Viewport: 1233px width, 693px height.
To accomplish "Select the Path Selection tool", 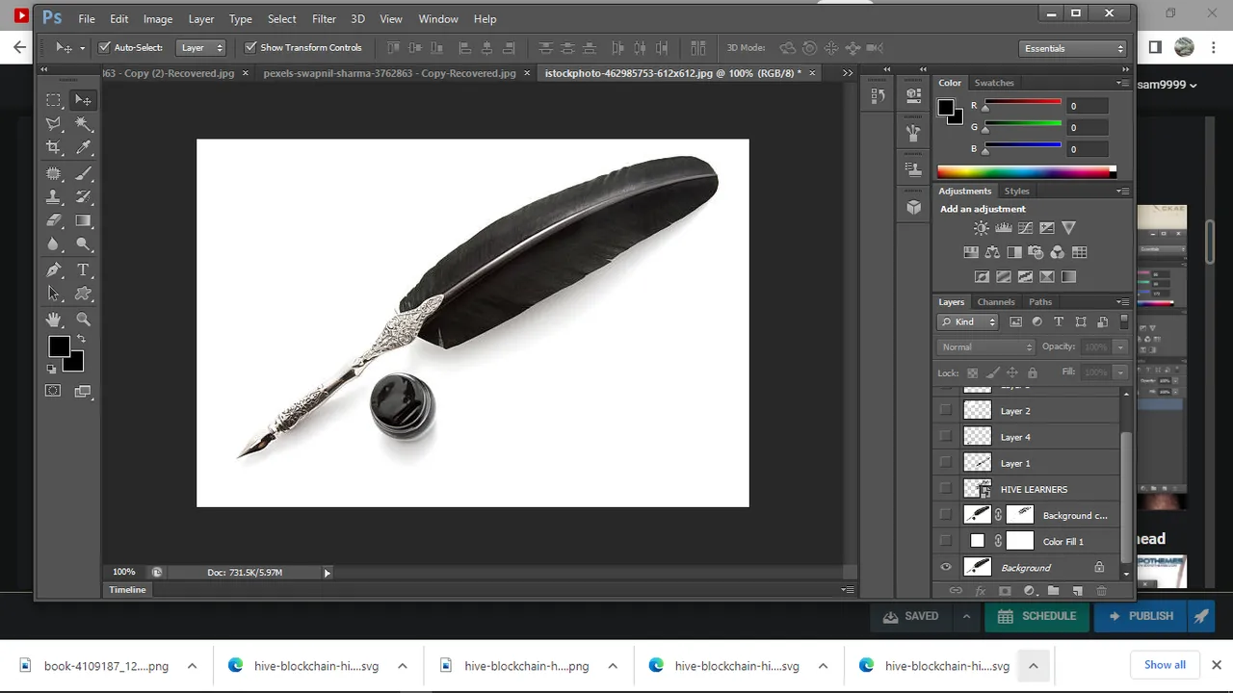I will click(x=54, y=295).
